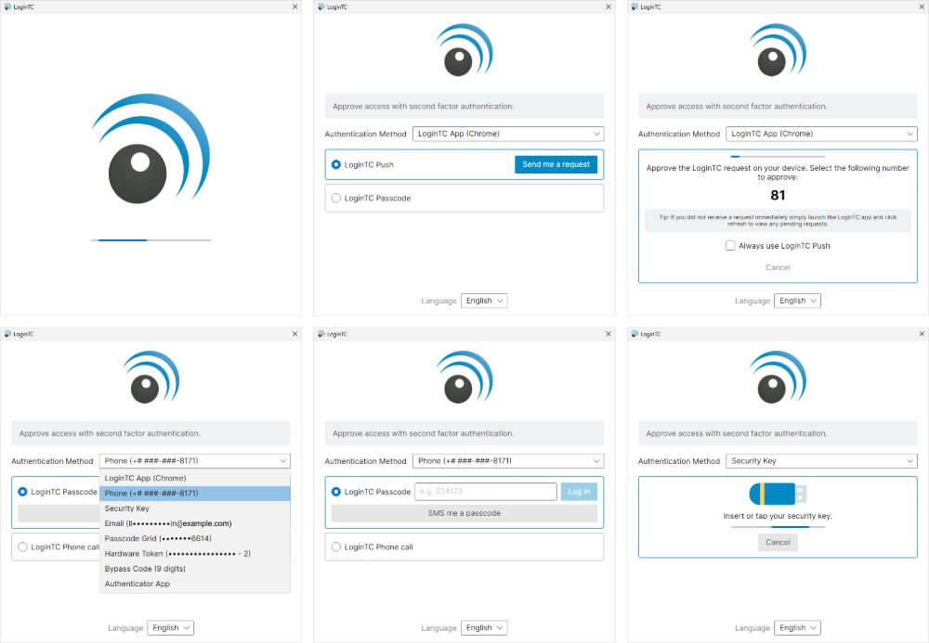Choose 'Security Key' from method list

click(x=194, y=508)
